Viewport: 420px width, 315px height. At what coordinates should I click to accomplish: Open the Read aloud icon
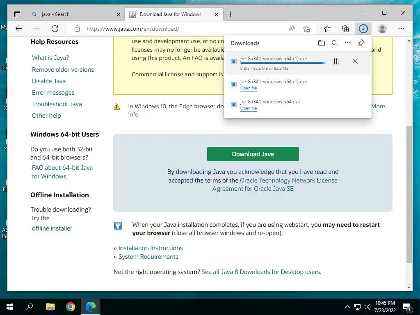292,29
